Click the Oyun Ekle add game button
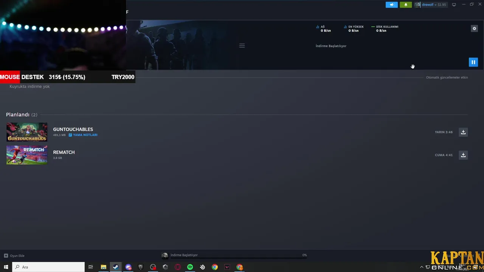This screenshot has width=484, height=272. 14,256
